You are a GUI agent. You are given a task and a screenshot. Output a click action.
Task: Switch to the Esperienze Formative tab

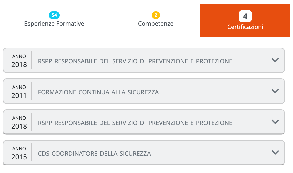point(54,24)
